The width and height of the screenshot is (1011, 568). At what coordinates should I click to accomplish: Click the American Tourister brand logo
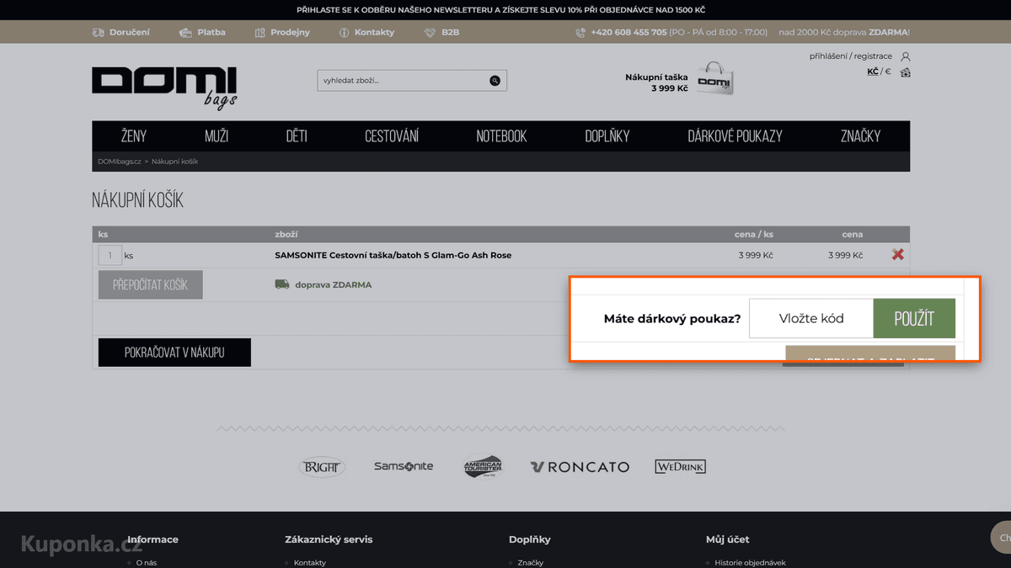coord(483,466)
